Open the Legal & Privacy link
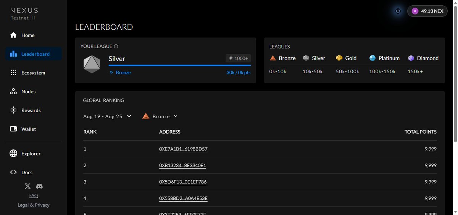 point(34,205)
